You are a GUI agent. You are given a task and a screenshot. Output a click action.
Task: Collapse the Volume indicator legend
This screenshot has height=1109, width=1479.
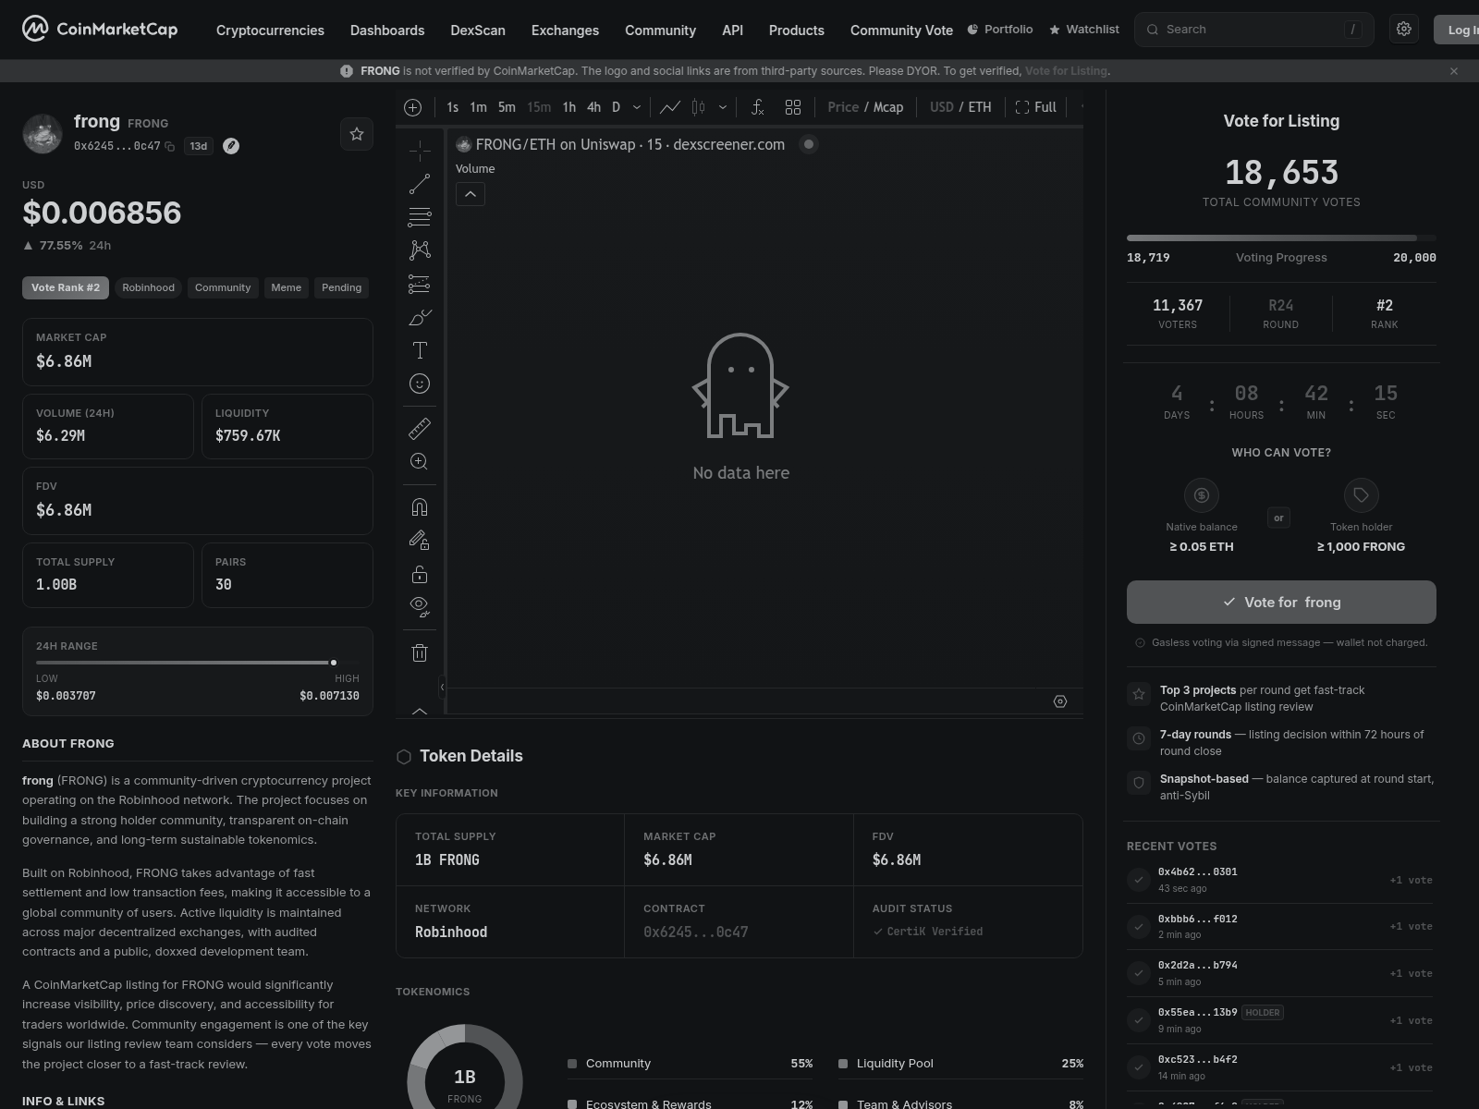[471, 194]
